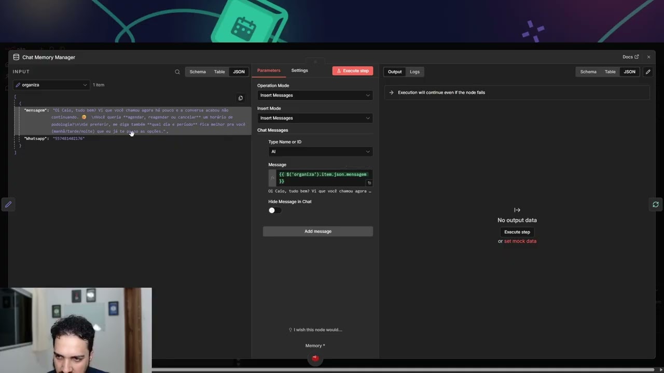Select the JSON view in the INPUT panel
This screenshot has height=373, width=664.
point(239,72)
